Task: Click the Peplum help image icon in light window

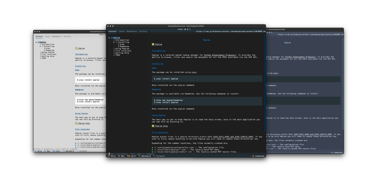Action: pyautogui.click(x=76, y=123)
